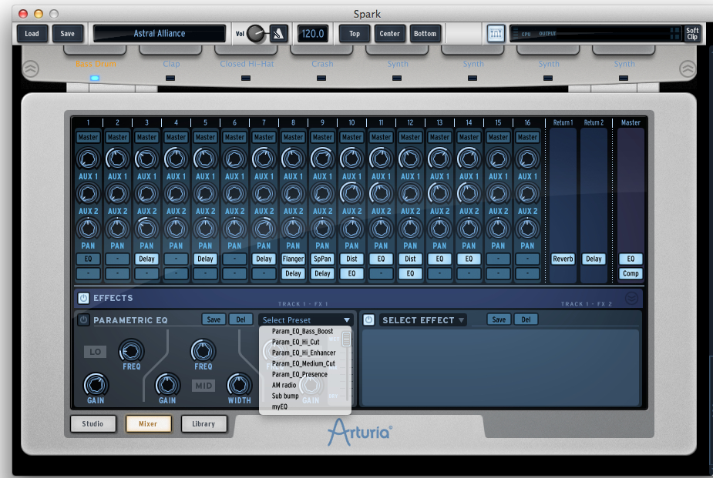
Task: Open Master channel Comp effect slot
Action: coord(631,273)
